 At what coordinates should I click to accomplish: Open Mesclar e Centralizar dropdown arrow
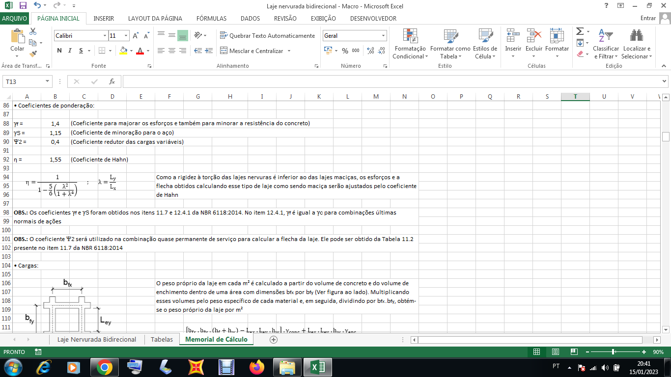click(289, 51)
